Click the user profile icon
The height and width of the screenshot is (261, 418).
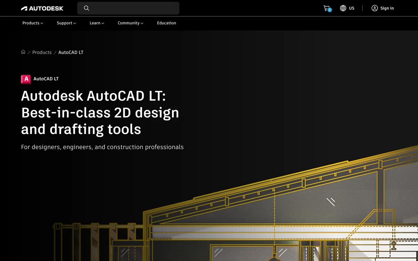tap(374, 8)
